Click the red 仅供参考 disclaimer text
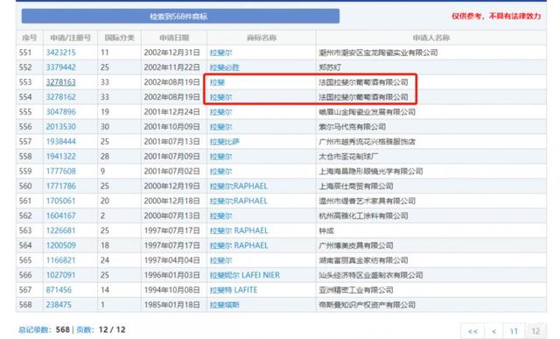The image size is (560, 339). tap(496, 16)
